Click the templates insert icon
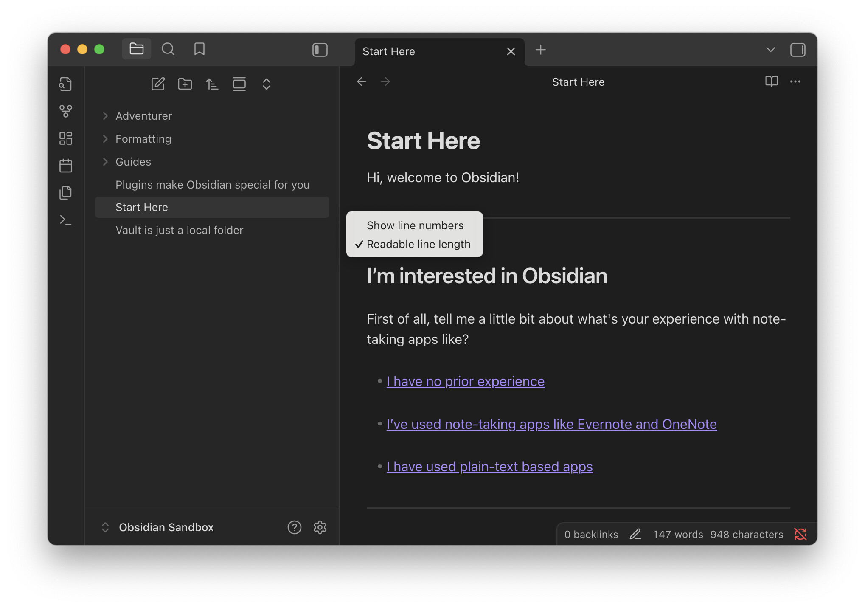 [65, 193]
